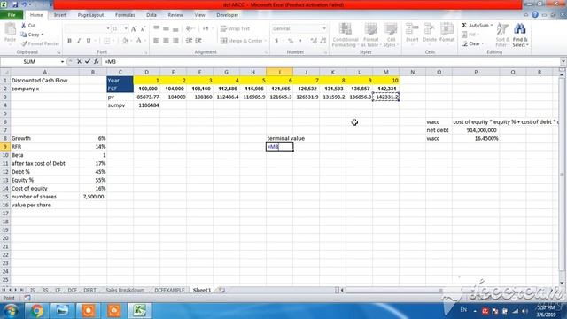Click the Merge & Center button

(241, 41)
